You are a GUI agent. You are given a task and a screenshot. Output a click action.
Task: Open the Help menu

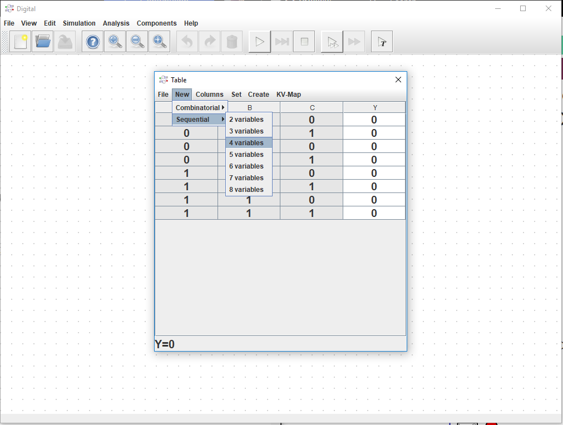[191, 23]
